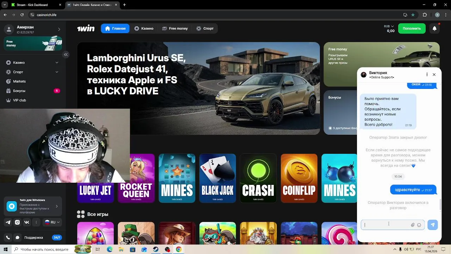Click the Free money URUS SE promo card
The height and width of the screenshot is (254, 451).
point(382,64)
